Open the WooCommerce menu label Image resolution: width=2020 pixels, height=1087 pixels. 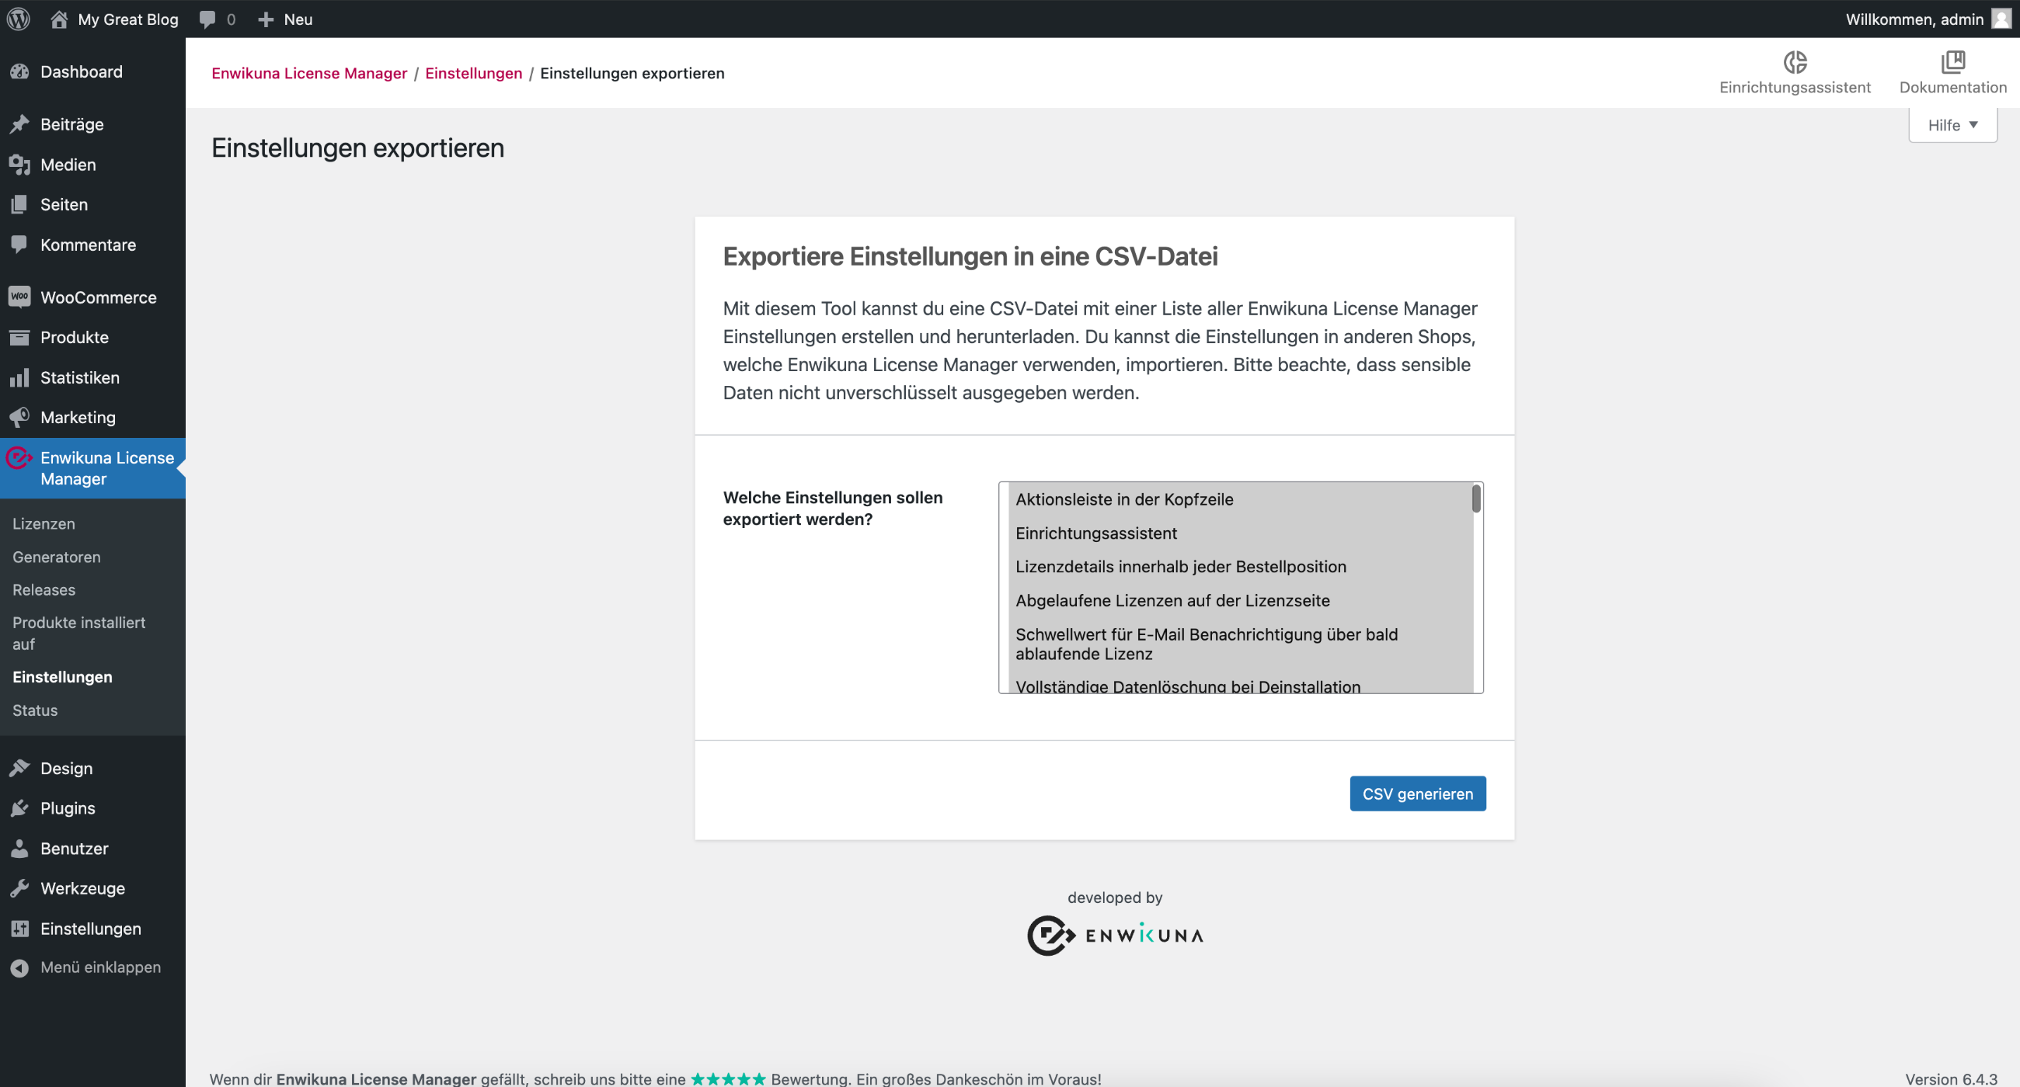(x=98, y=297)
